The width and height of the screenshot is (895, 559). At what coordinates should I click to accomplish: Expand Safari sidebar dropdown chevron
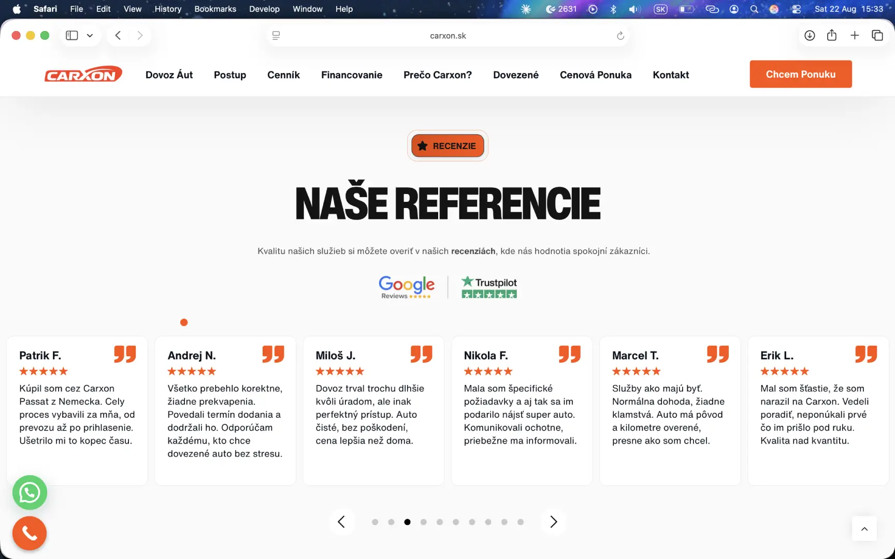(90, 36)
